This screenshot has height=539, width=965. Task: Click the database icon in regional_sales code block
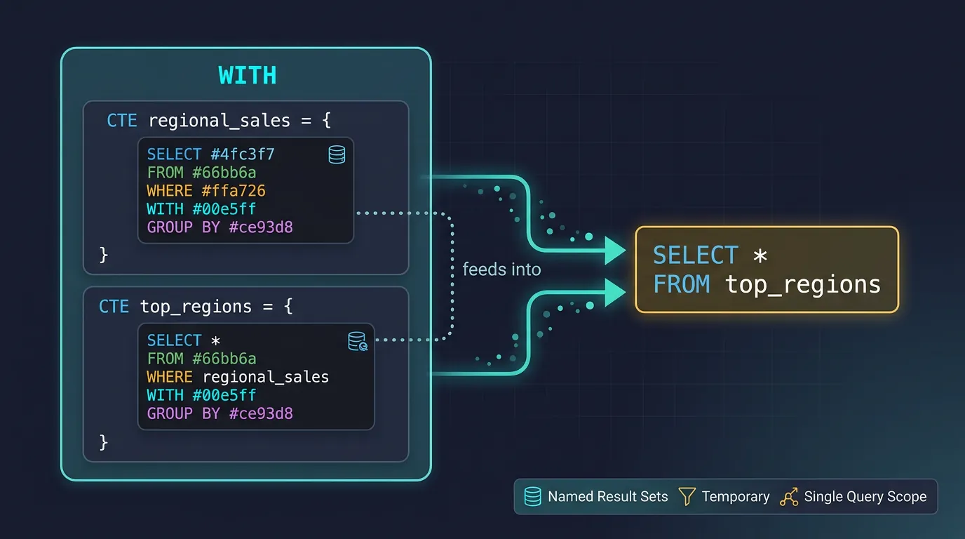pyautogui.click(x=337, y=154)
